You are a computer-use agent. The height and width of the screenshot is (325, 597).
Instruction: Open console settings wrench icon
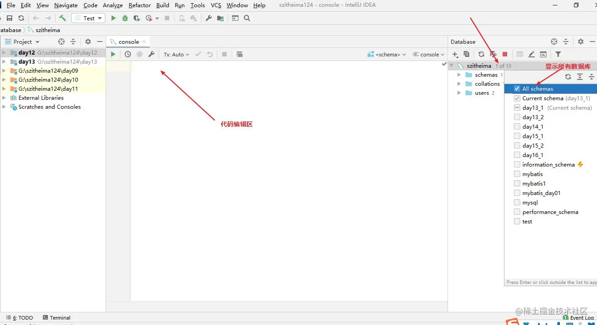(151, 54)
